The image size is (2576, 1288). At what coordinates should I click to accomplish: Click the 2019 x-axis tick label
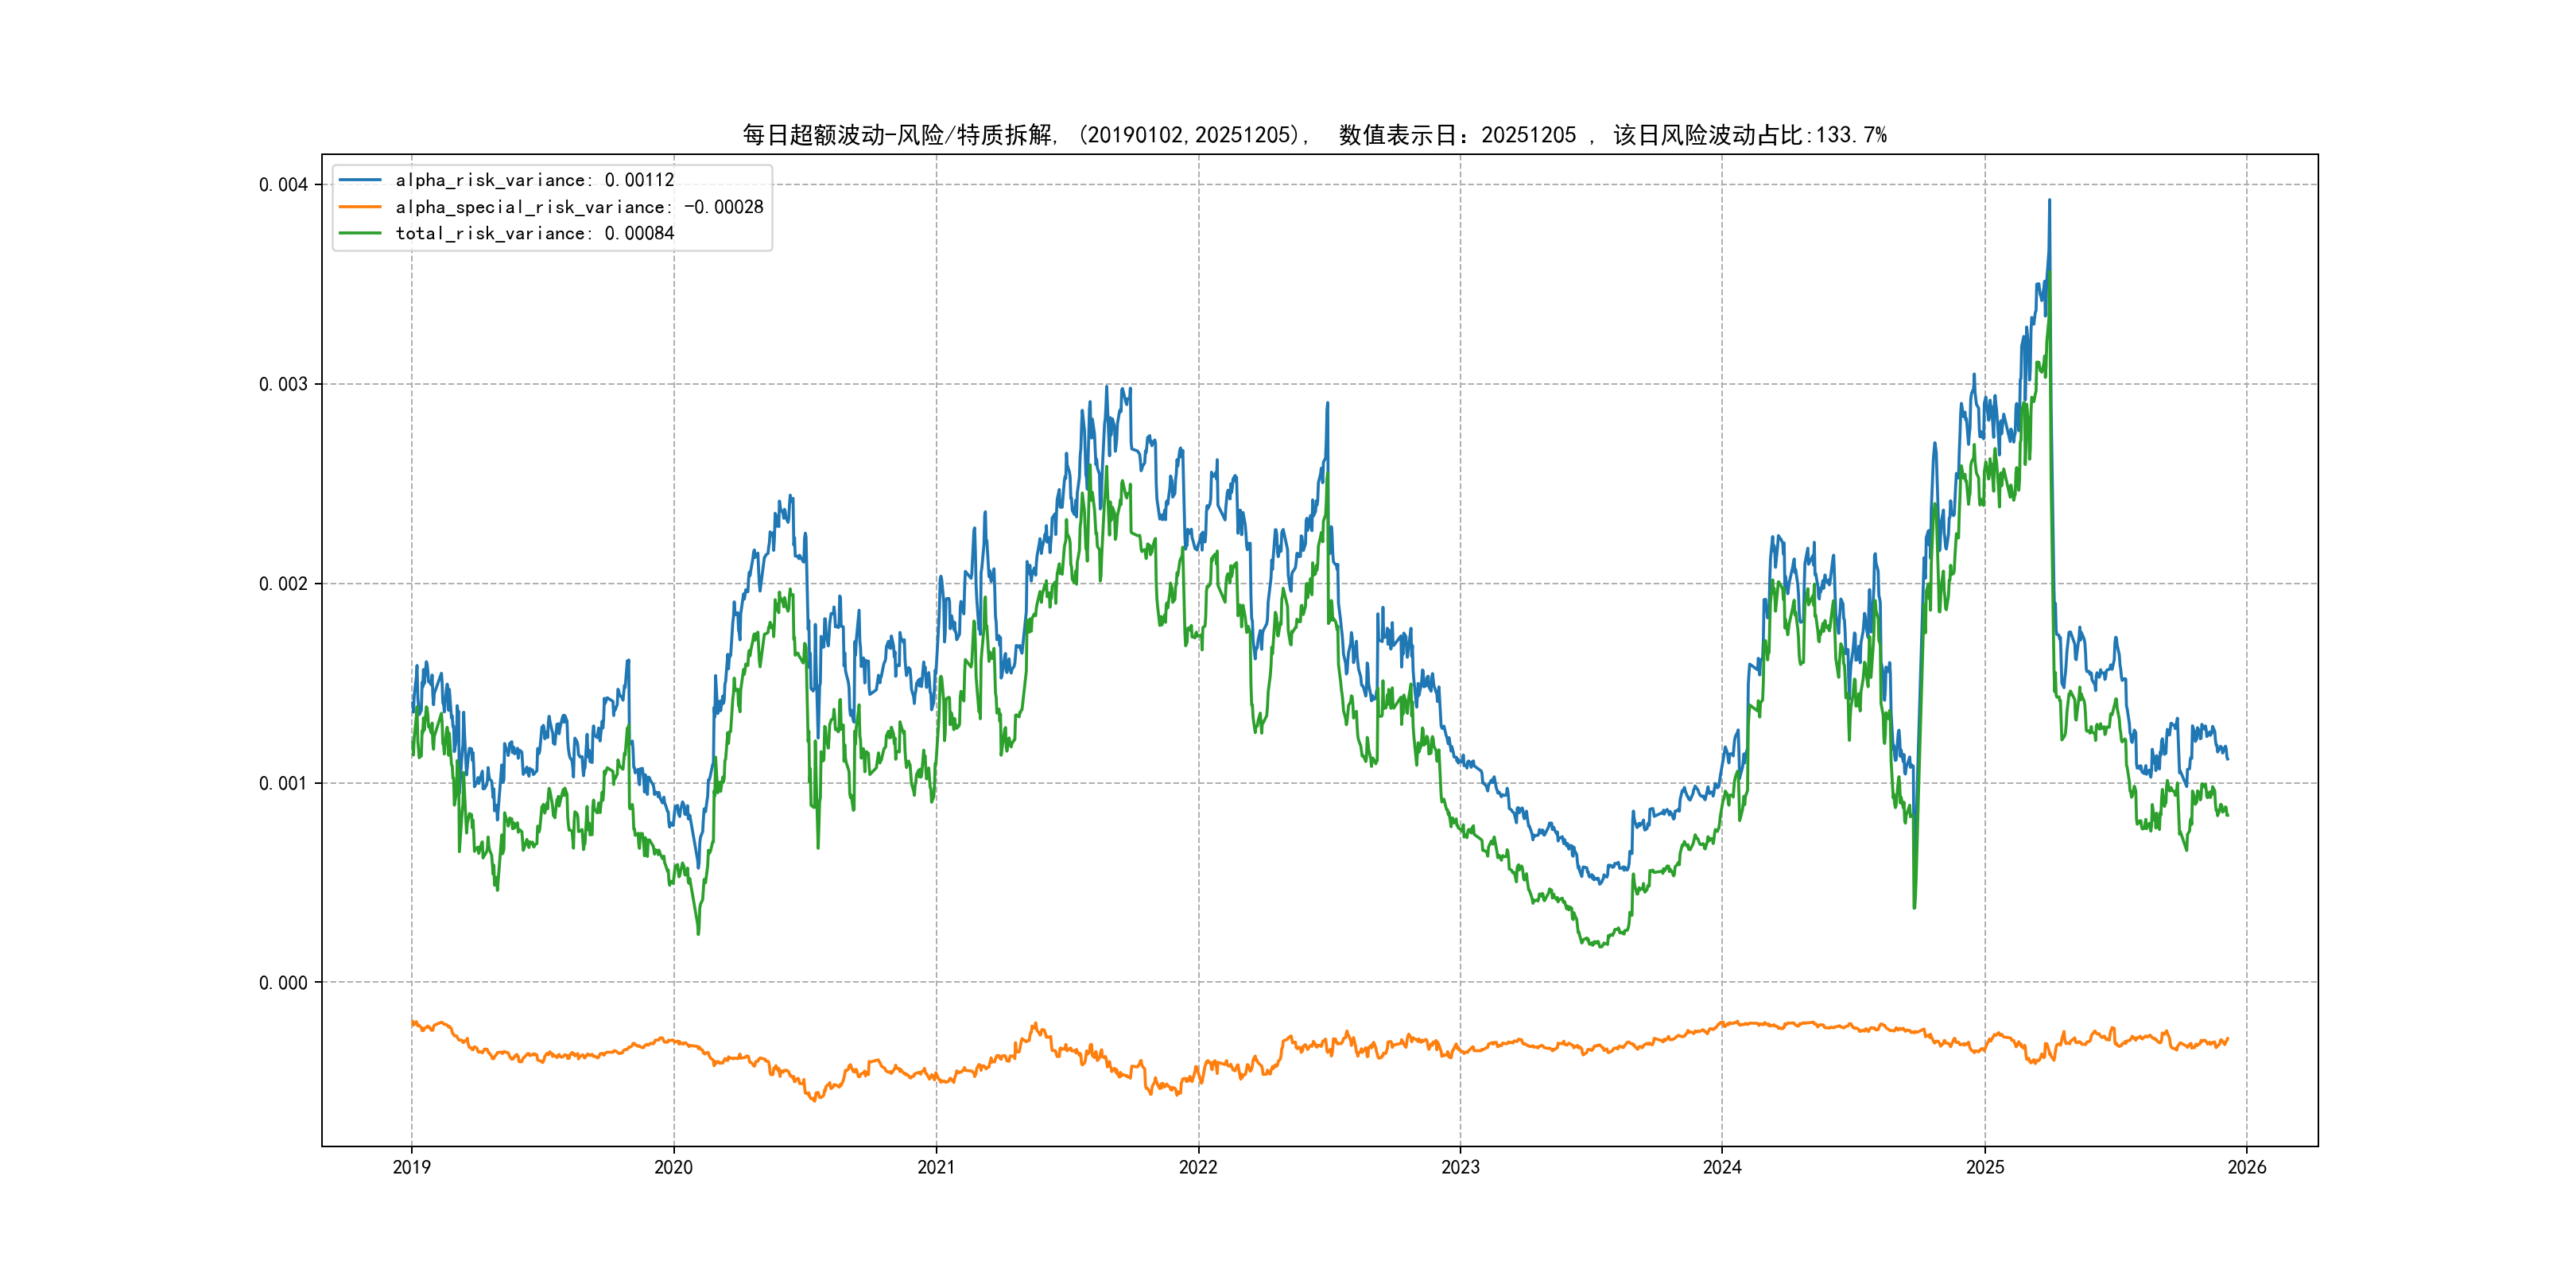pos(411,1167)
